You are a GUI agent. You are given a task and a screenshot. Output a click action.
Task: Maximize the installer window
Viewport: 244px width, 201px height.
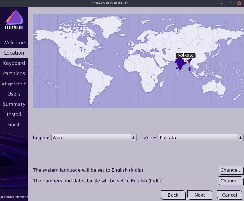click(230, 3)
